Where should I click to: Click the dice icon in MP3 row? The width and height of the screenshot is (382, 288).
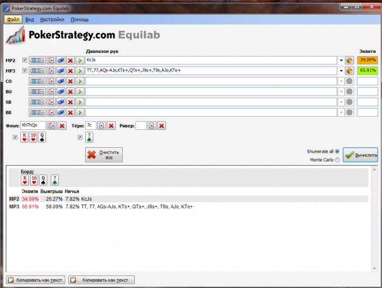61,70
